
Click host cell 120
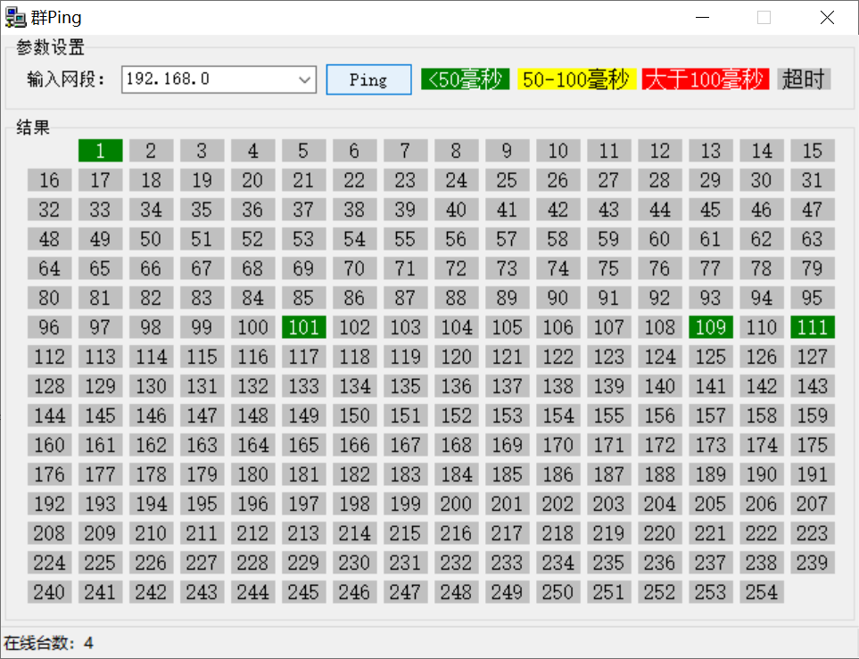tap(457, 357)
